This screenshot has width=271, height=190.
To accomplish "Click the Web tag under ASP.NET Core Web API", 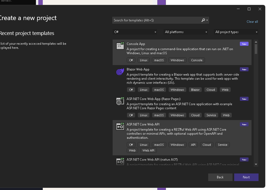I will point(132,150).
